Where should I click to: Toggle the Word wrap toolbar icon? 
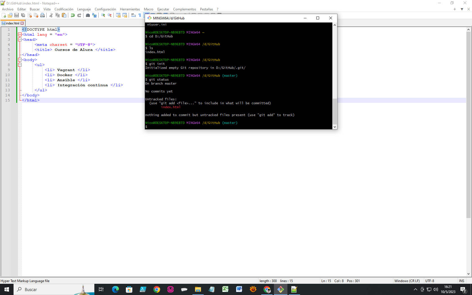point(133,15)
